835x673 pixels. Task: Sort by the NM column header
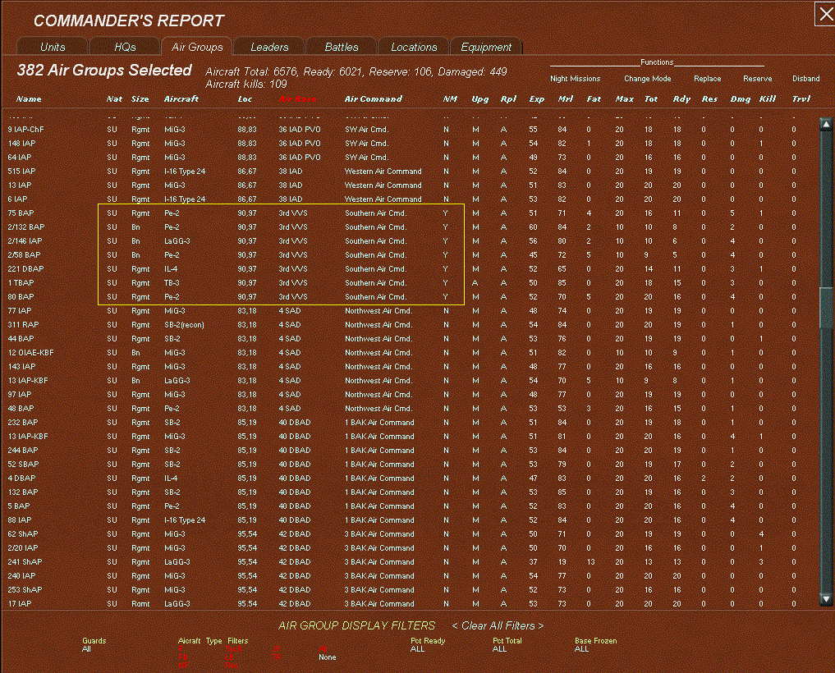(x=450, y=99)
